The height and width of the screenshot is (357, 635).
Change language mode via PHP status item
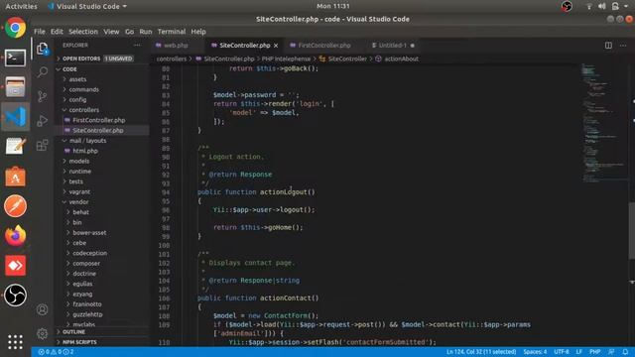(x=594, y=352)
